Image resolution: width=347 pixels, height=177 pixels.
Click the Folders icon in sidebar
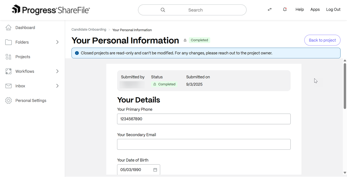tap(9, 42)
